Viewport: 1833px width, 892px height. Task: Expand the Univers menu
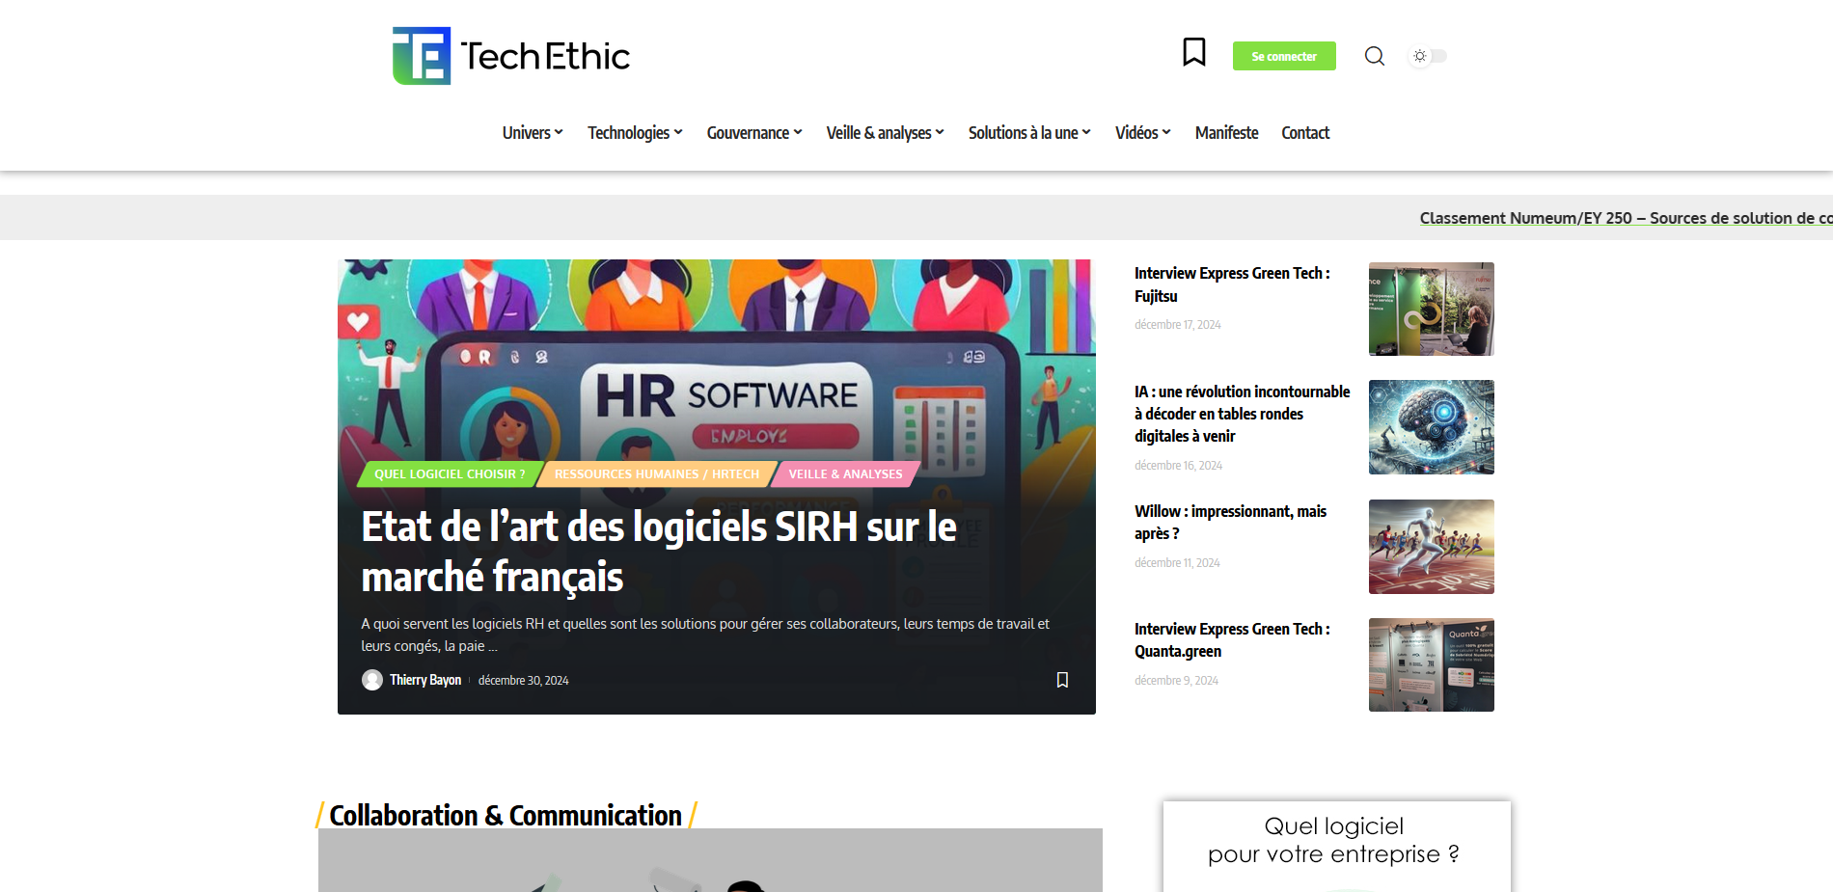click(533, 133)
